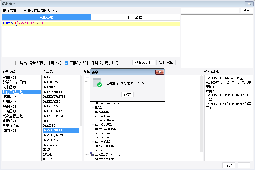Select the DATEINYEAR function

(61, 107)
